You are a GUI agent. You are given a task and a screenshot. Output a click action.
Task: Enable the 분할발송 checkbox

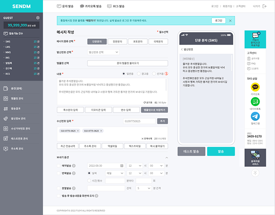point(58,188)
